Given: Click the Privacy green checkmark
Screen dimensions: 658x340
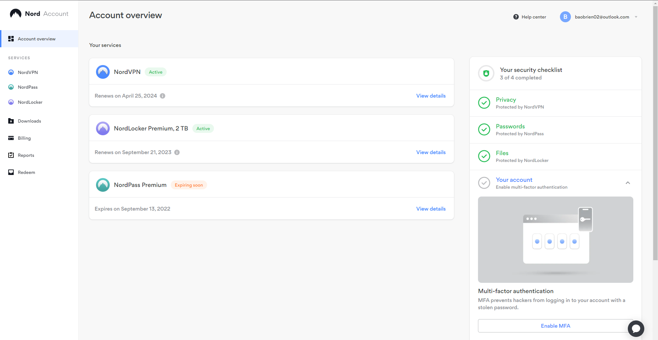Looking at the screenshot, I should click(484, 103).
